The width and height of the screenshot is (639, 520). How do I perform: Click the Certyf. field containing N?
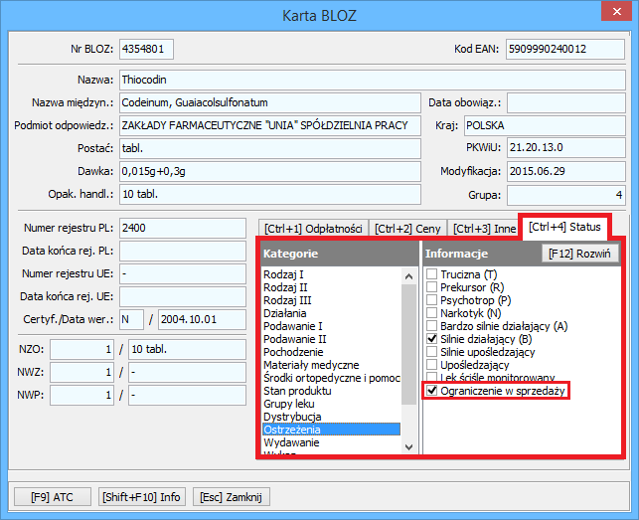(x=131, y=319)
